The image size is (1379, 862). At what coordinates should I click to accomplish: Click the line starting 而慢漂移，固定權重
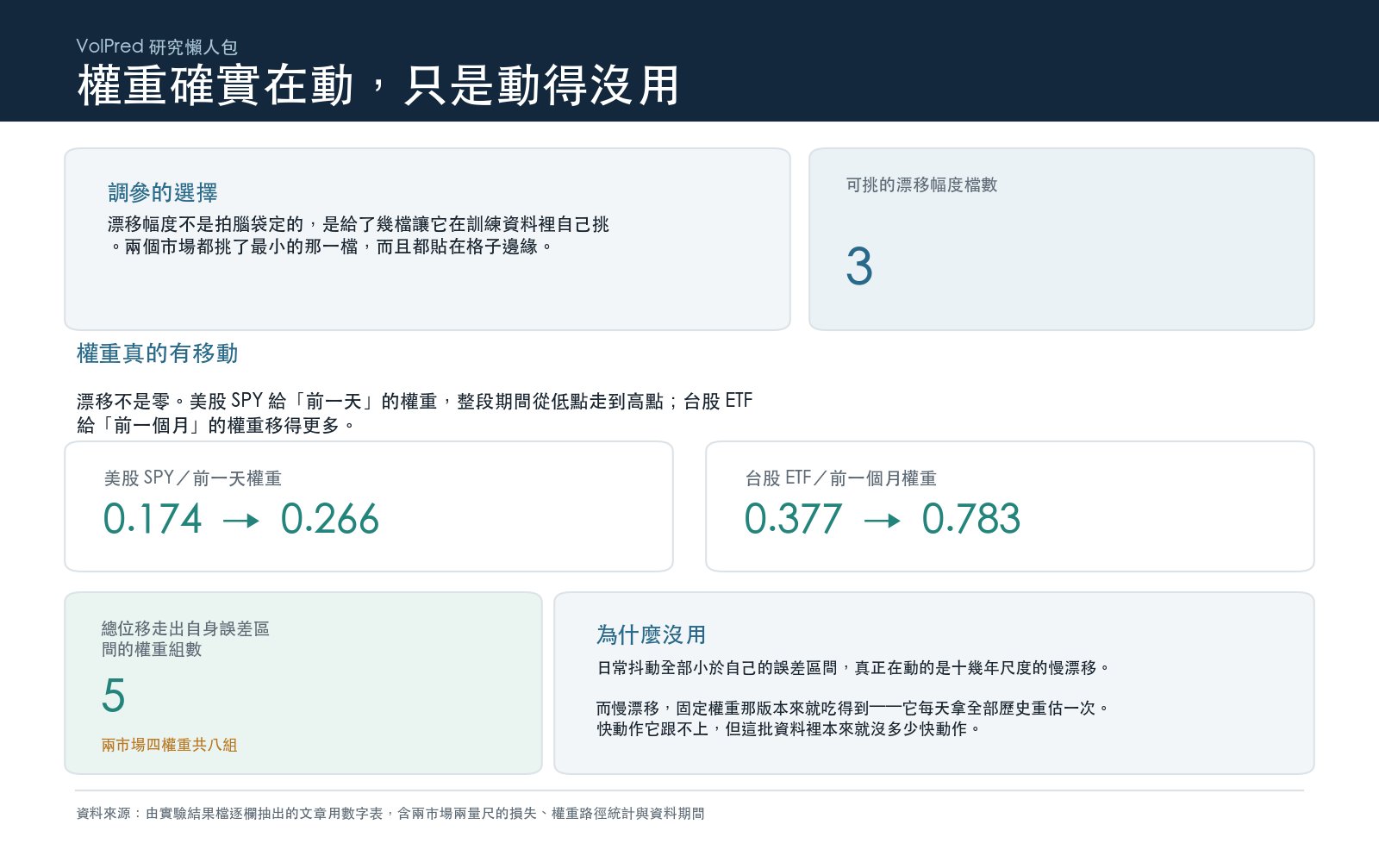click(x=852, y=709)
